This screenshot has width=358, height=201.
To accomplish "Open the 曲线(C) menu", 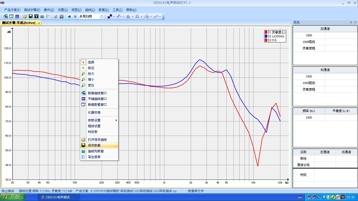I will [90, 10].
